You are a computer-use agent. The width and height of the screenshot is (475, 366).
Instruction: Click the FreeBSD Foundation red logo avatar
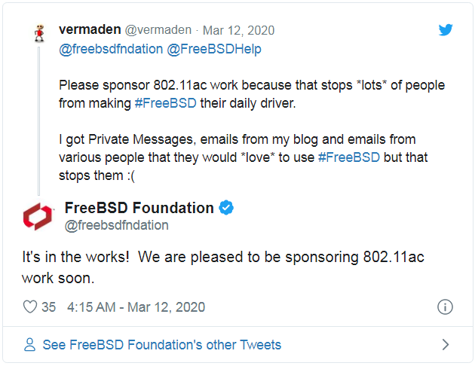point(38,216)
